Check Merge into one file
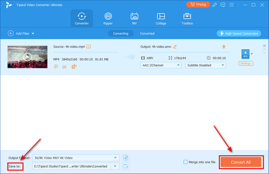The width and height of the screenshot is (269, 174). tap(186, 162)
